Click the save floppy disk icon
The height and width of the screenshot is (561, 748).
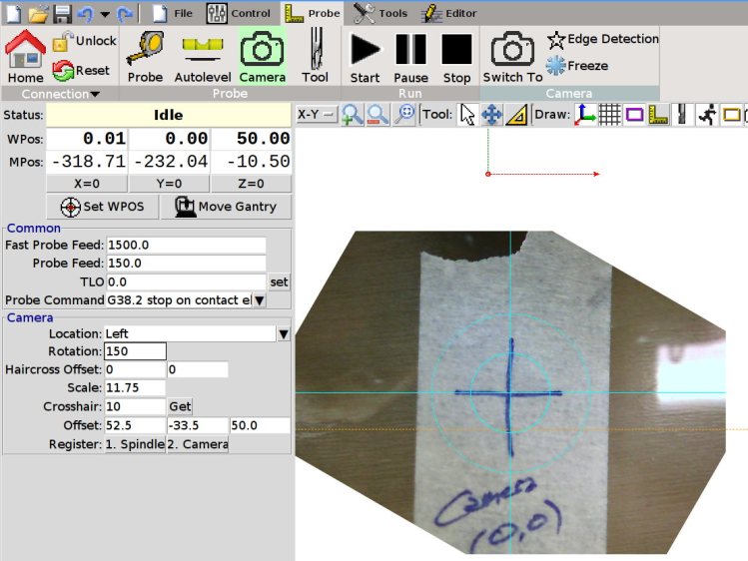point(62,14)
